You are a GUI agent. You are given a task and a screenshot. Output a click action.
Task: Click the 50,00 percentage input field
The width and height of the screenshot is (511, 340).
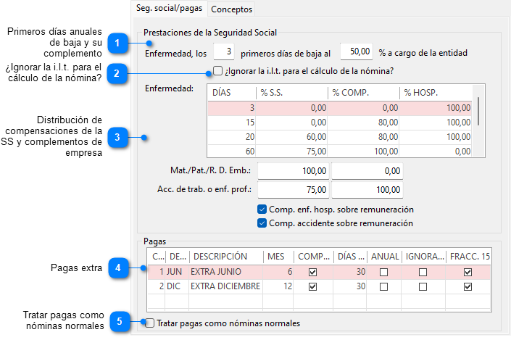pos(357,51)
